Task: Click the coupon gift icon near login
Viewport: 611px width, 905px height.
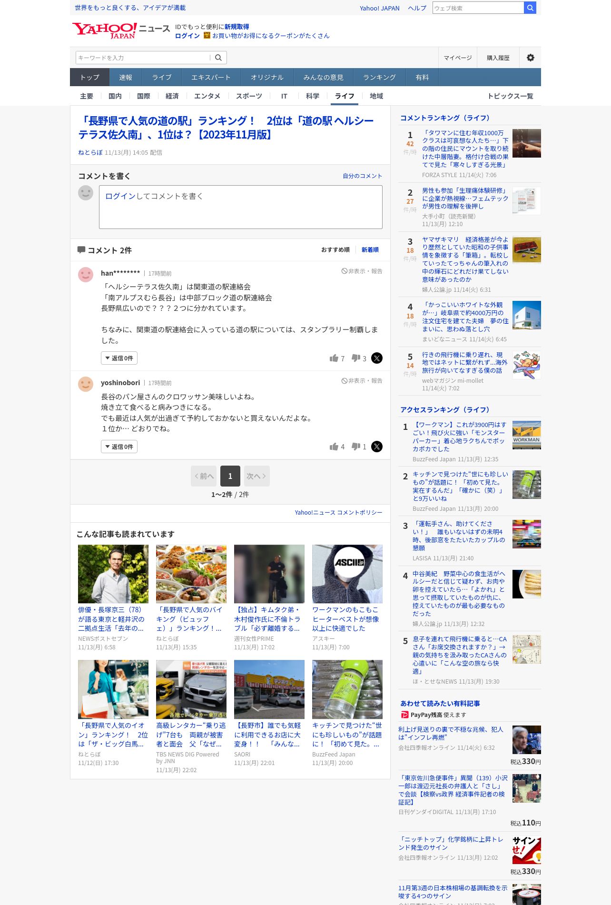Action: pyautogui.click(x=207, y=35)
